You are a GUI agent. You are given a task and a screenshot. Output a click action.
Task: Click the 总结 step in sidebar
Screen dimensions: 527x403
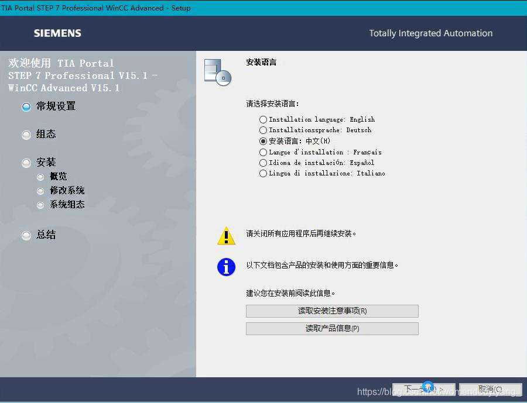pyautogui.click(x=39, y=235)
